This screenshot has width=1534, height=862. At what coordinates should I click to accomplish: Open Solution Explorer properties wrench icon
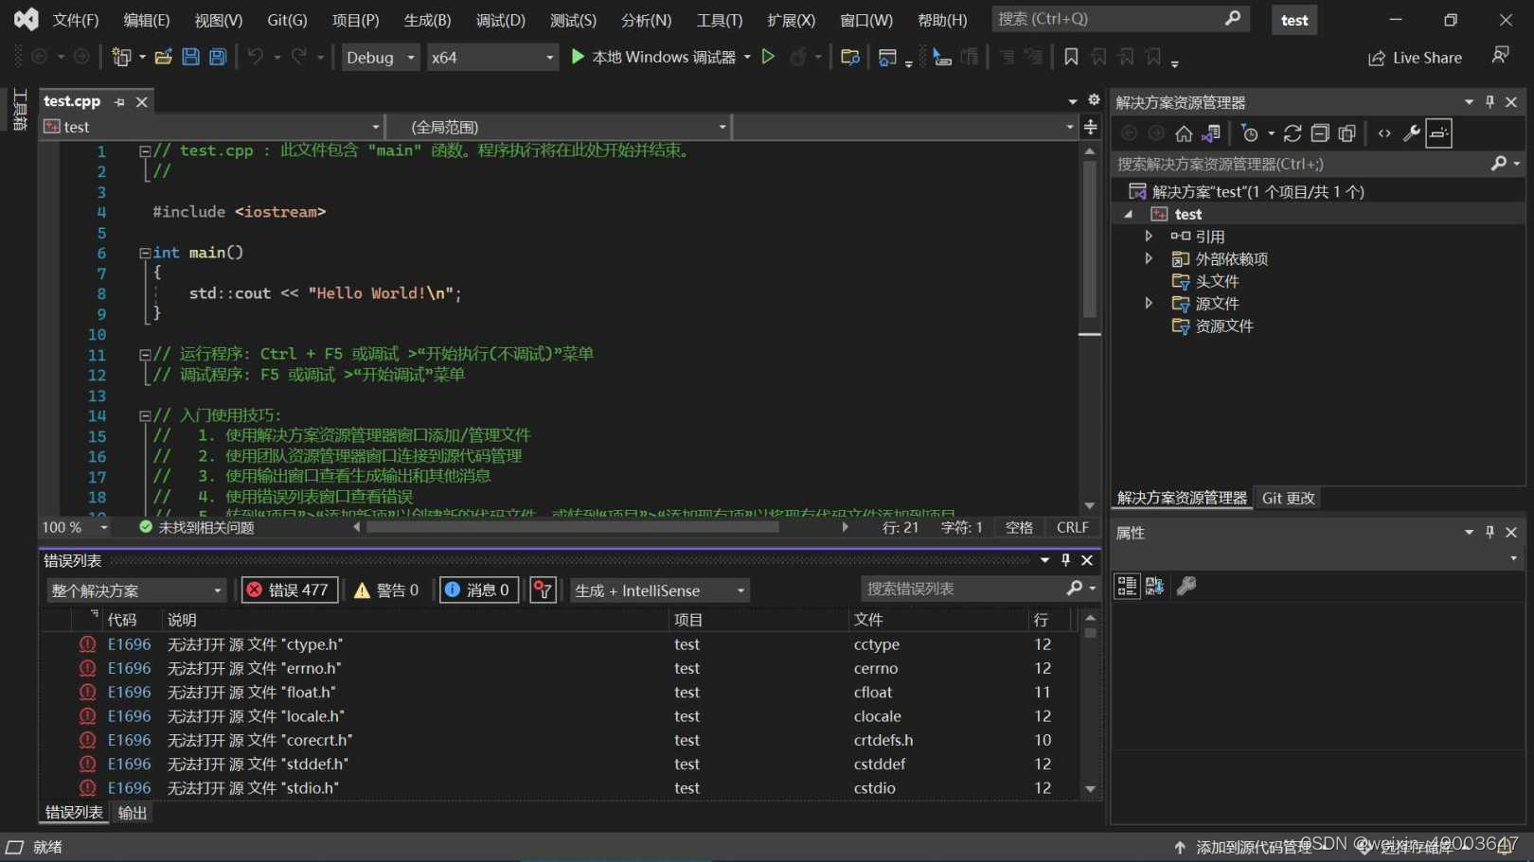[x=1411, y=132]
